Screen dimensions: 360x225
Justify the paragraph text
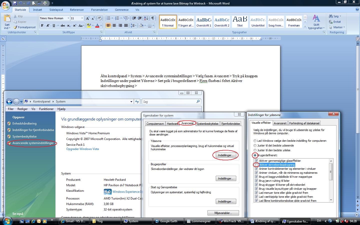pos(126,25)
